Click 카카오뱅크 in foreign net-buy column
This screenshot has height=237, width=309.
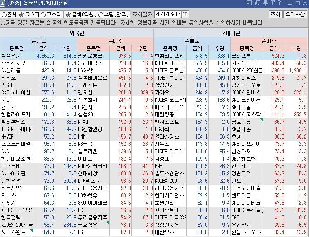point(90,56)
